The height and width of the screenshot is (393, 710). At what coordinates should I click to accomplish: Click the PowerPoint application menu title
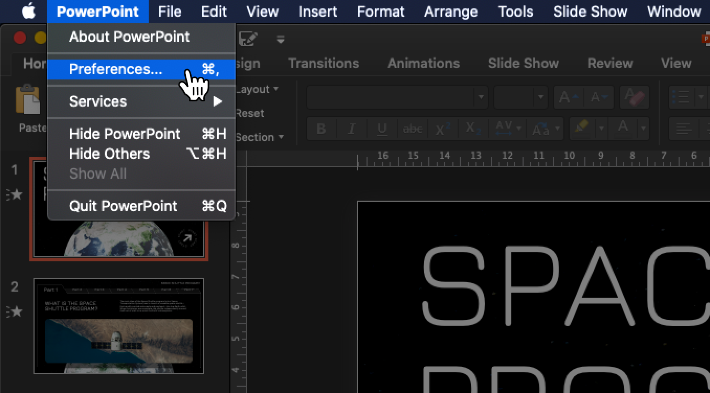click(98, 11)
